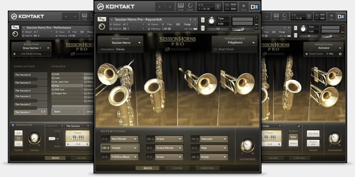Expand the Polyphonic voicing assistant dropdown

(x=234, y=43)
